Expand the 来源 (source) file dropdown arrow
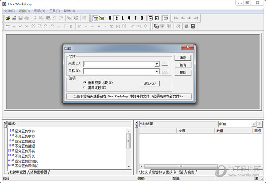 [157, 64]
